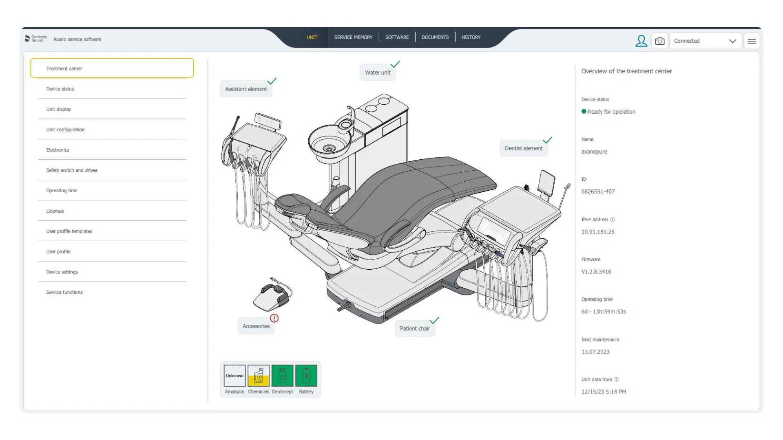Open User profile templates

112,231
